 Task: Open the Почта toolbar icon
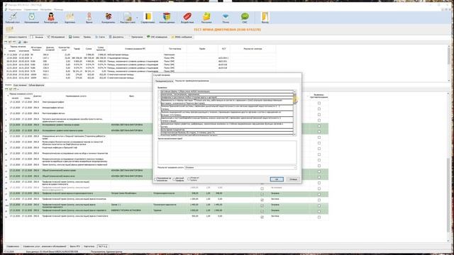pyautogui.click(x=226, y=18)
